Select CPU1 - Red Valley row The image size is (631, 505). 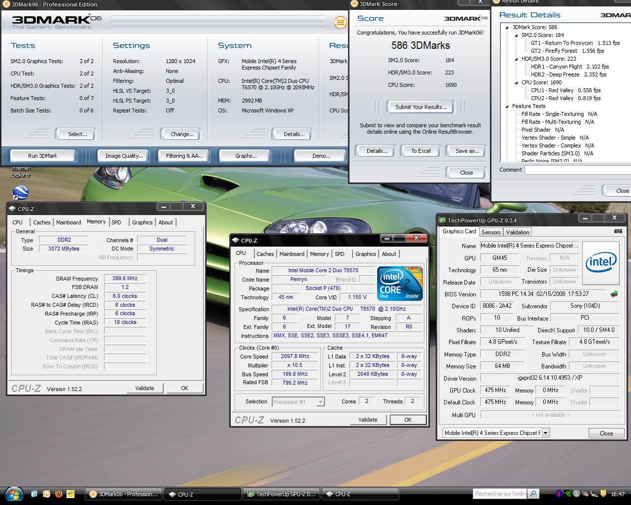[565, 90]
